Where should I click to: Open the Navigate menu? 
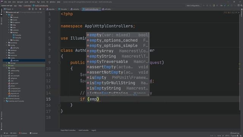pyautogui.click(x=20, y=2)
